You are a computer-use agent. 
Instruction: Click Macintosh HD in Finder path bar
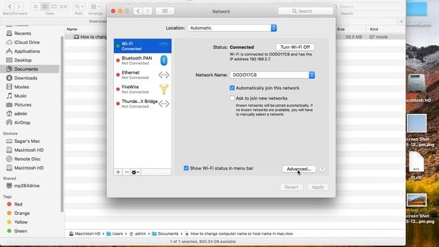[x=84, y=233]
